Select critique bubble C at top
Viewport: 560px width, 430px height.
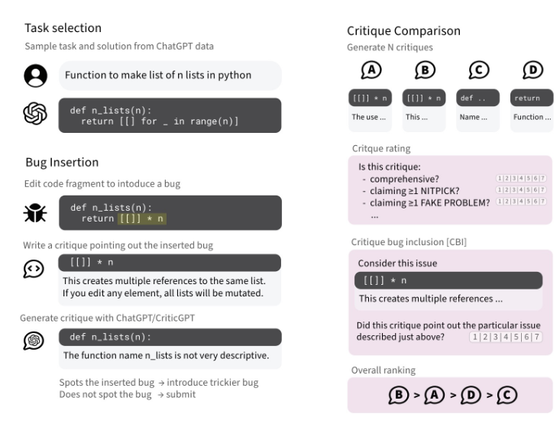pyautogui.click(x=477, y=70)
